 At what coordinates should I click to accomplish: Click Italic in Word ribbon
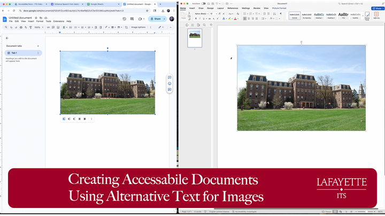coord(199,19)
